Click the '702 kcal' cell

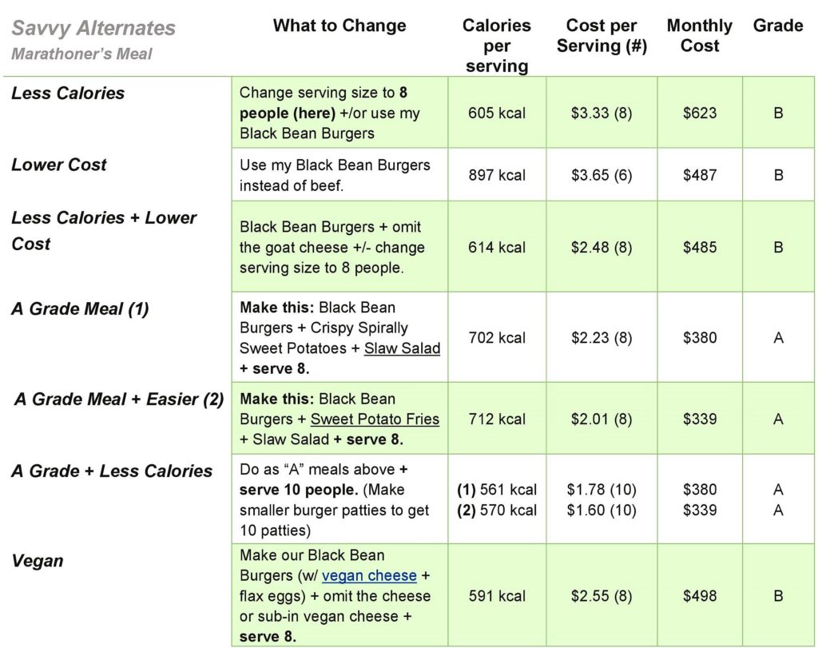[x=496, y=337]
